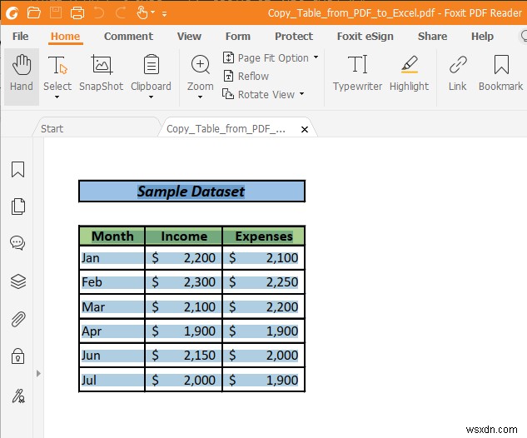Click the 2,250 Feb expenses value
The width and height of the screenshot is (527, 438).
click(x=282, y=282)
